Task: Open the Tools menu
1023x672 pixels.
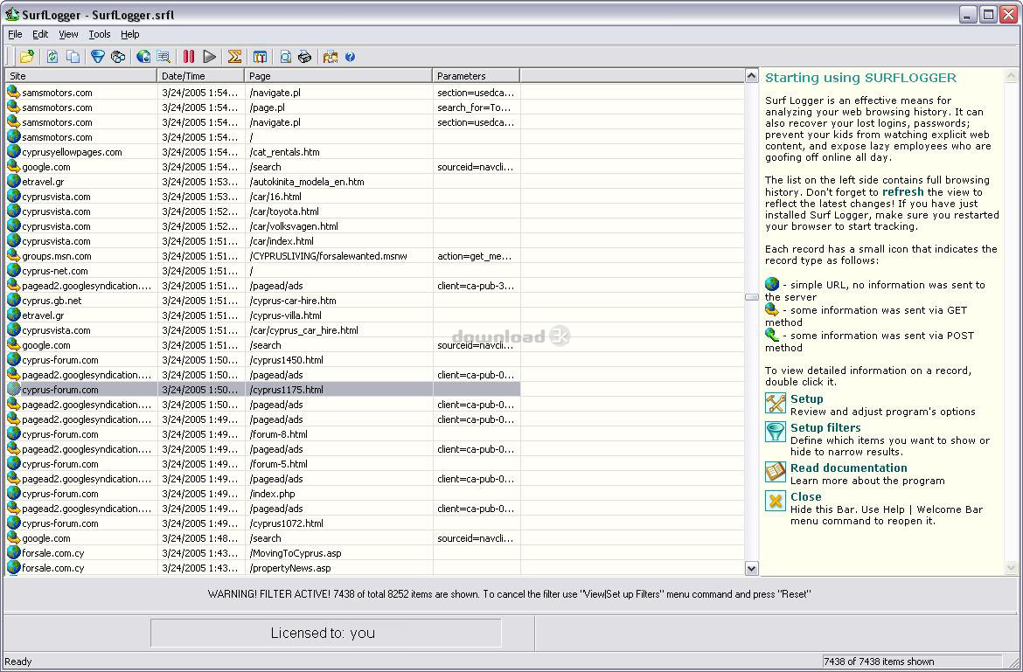Action: pyautogui.click(x=99, y=34)
